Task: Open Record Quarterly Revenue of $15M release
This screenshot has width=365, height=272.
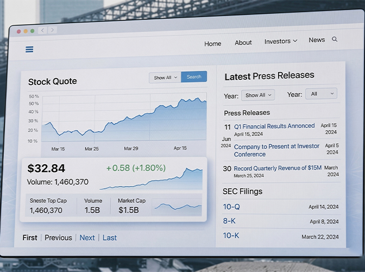Action: [278, 168]
